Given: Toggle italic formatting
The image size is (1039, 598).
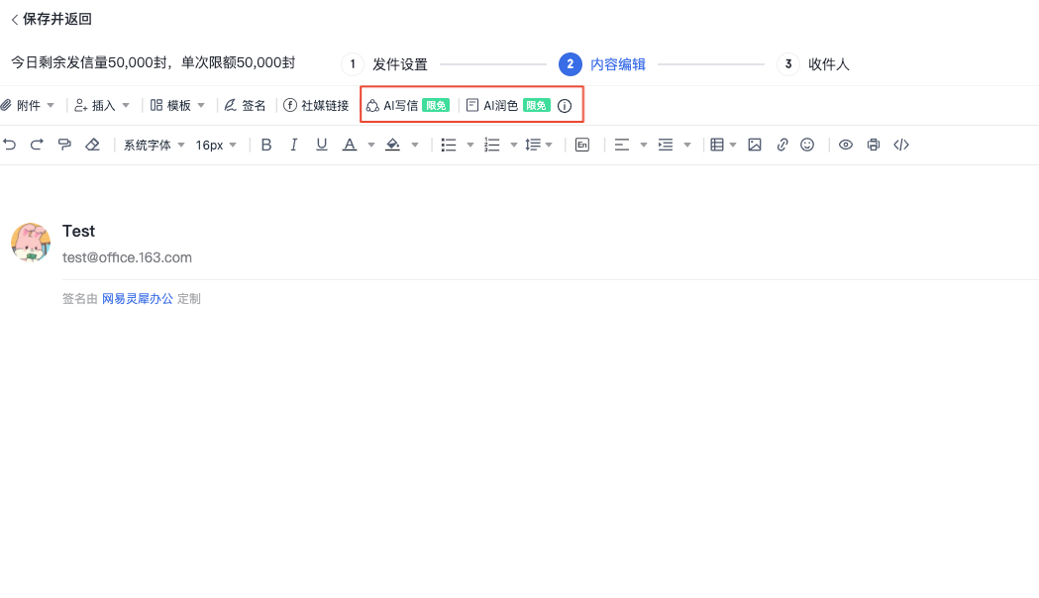Looking at the screenshot, I should pyautogui.click(x=293, y=145).
